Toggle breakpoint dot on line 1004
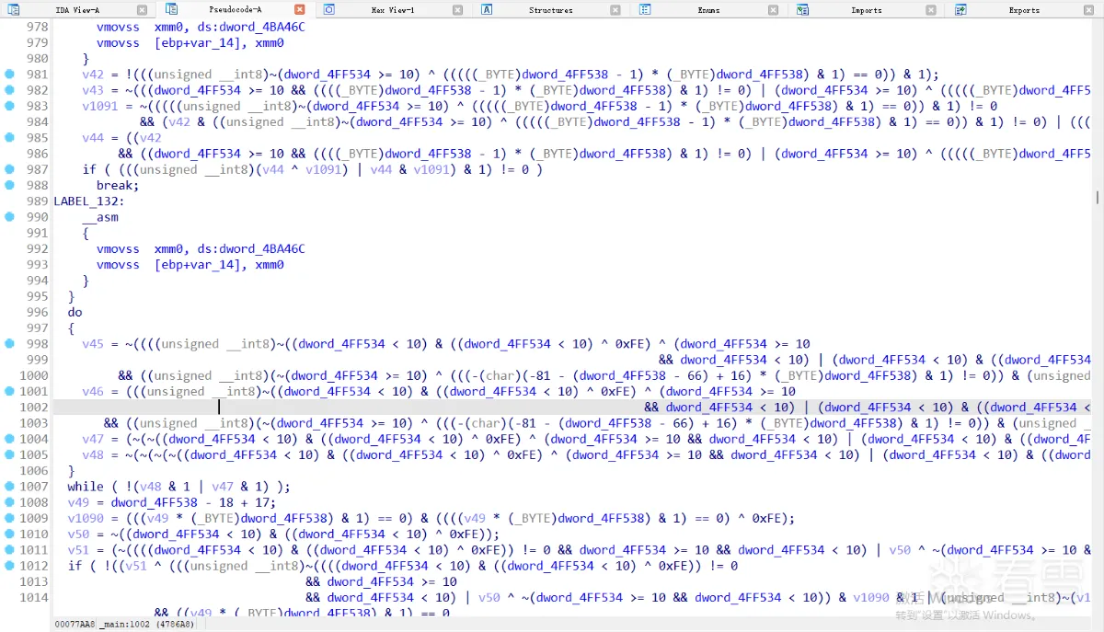The height and width of the screenshot is (632, 1104). (x=10, y=439)
